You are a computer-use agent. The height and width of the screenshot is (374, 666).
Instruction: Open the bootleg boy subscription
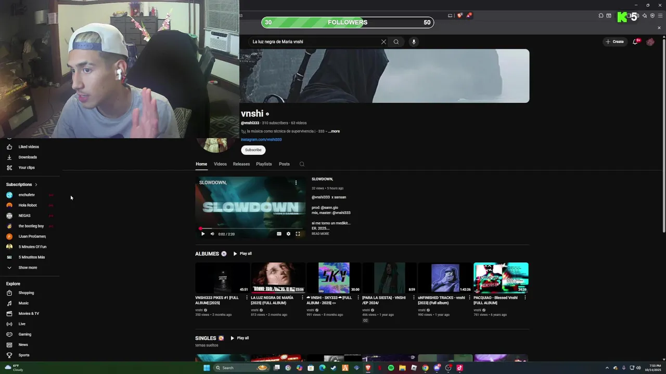[31, 226]
